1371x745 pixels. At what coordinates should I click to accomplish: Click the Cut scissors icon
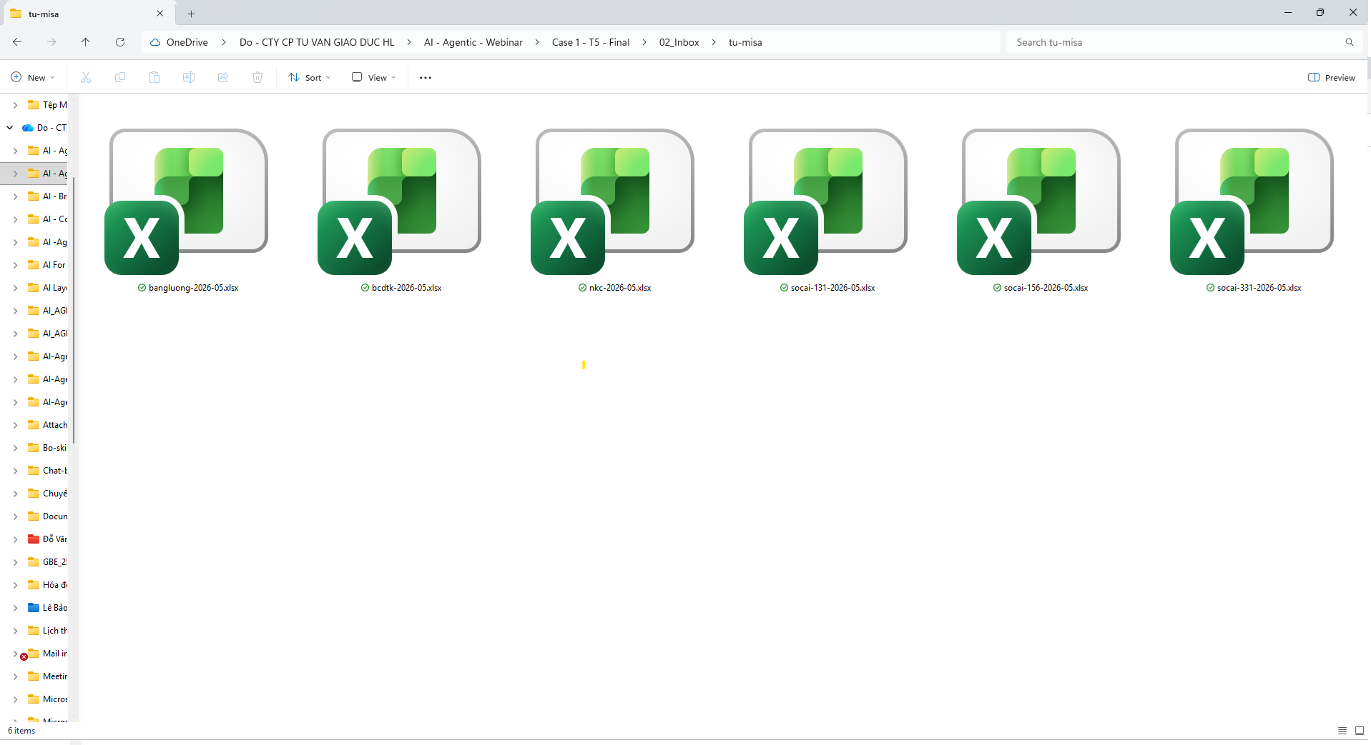(x=86, y=77)
